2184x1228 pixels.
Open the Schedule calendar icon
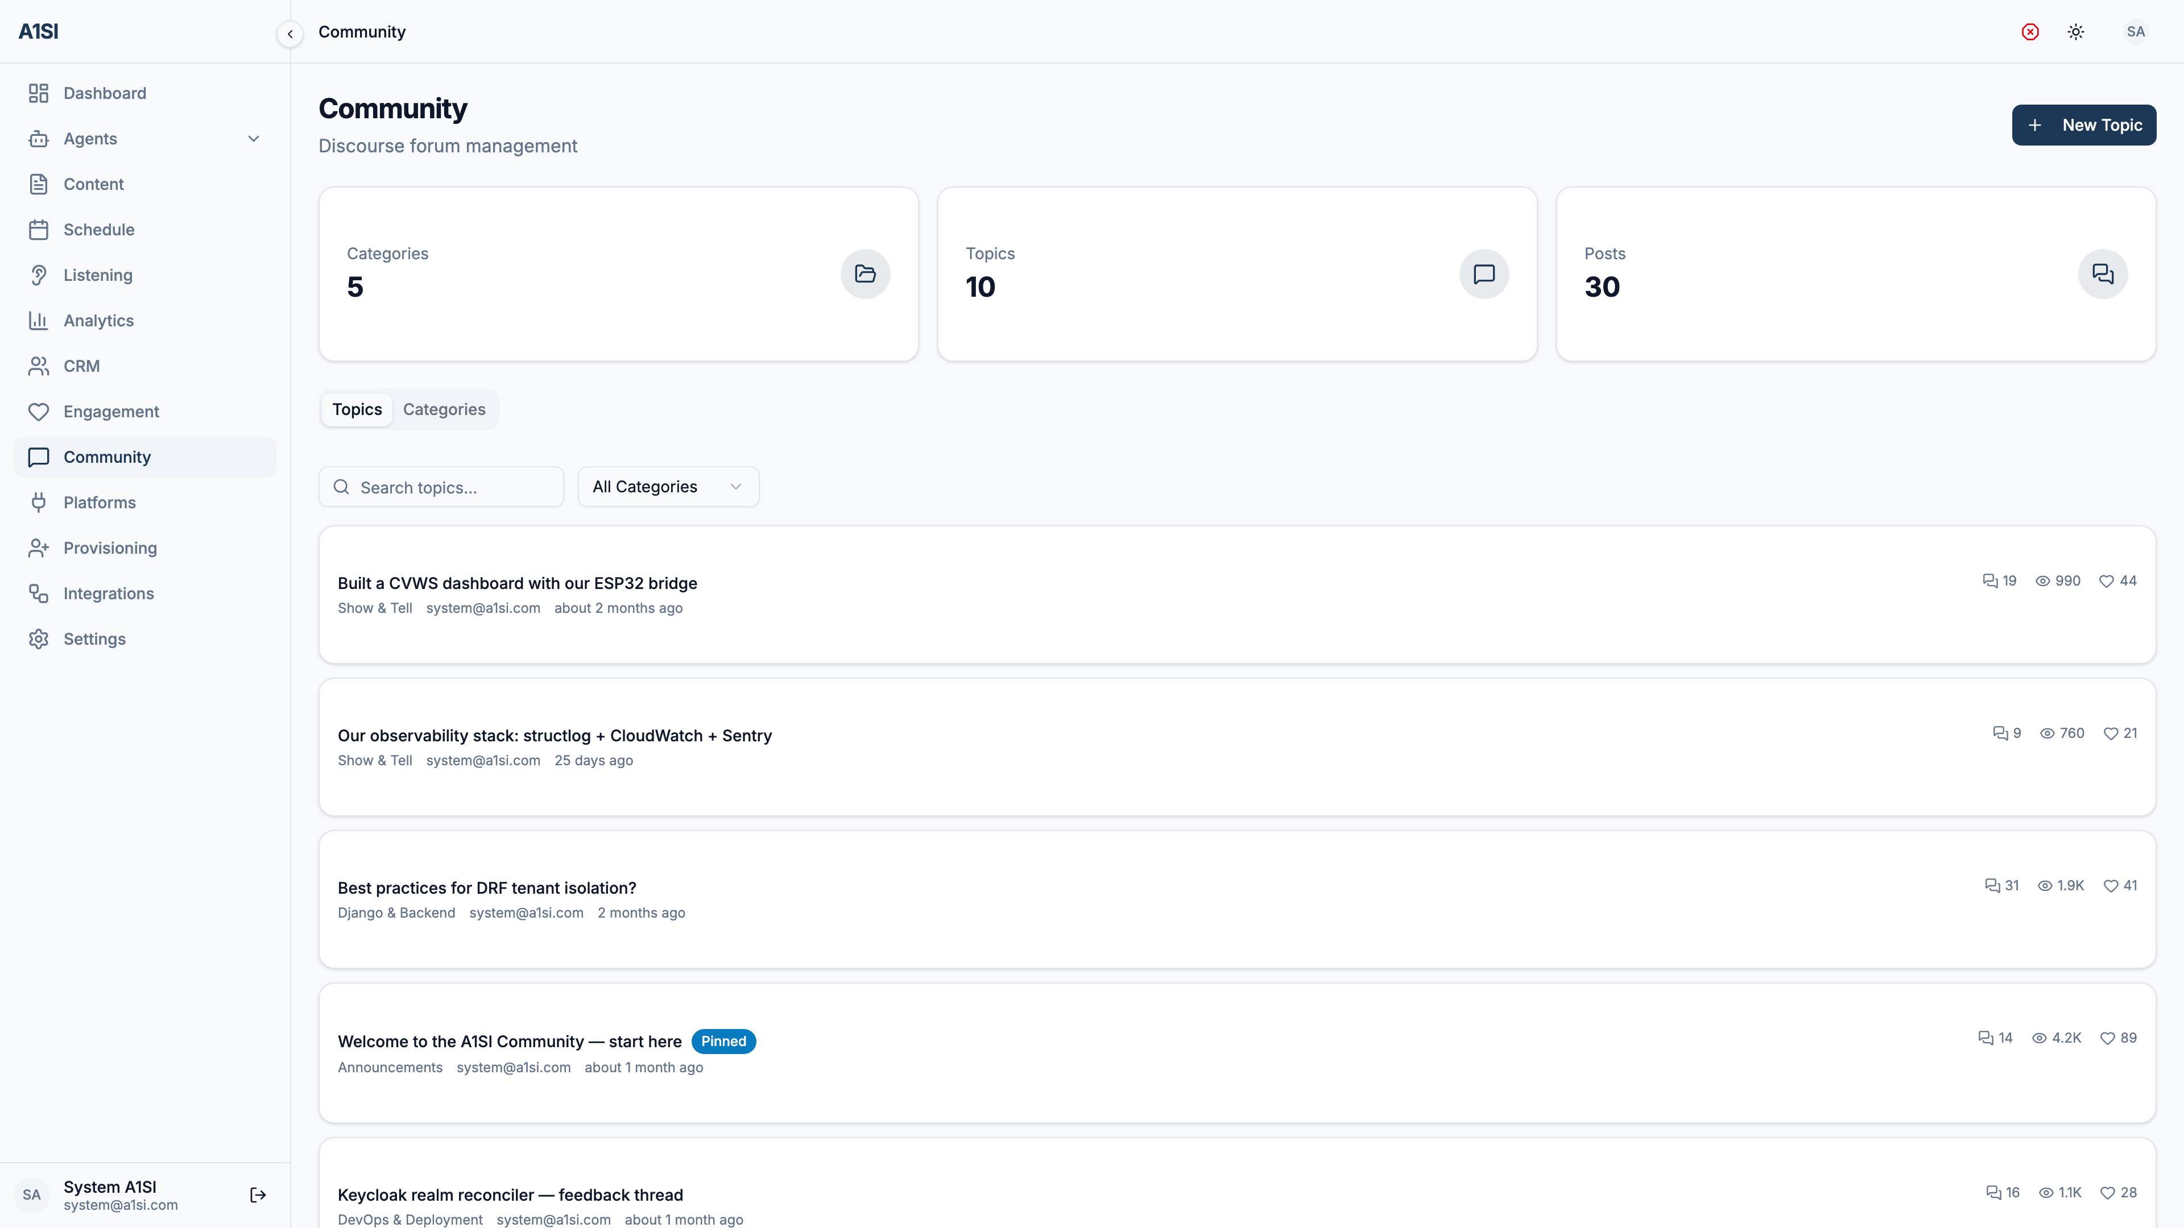pos(38,230)
